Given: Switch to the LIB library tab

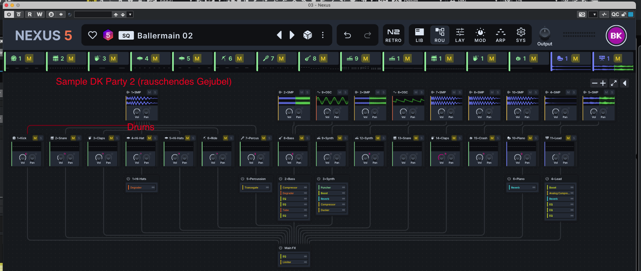Looking at the screenshot, I should [419, 35].
